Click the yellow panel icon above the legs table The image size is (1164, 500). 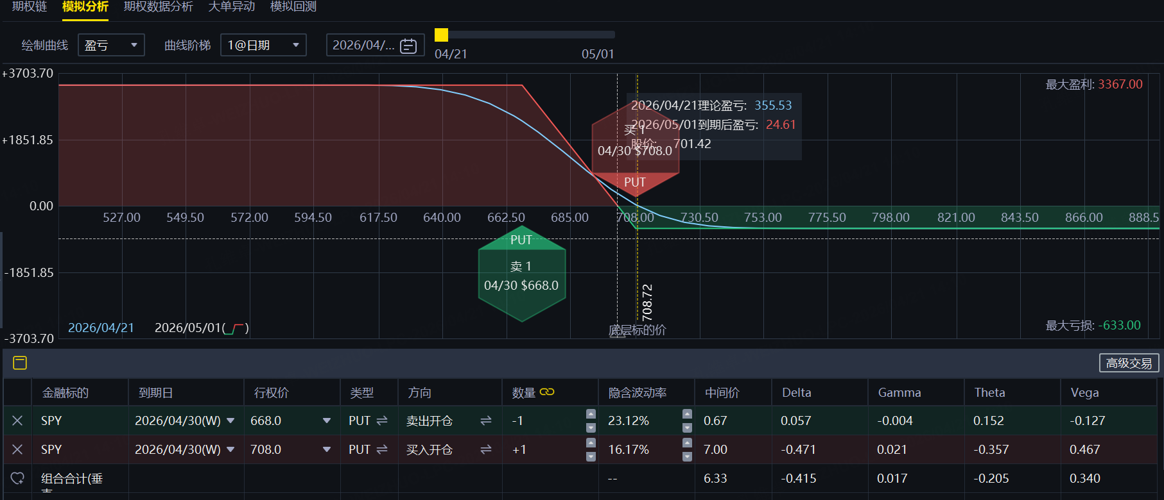pyautogui.click(x=20, y=363)
